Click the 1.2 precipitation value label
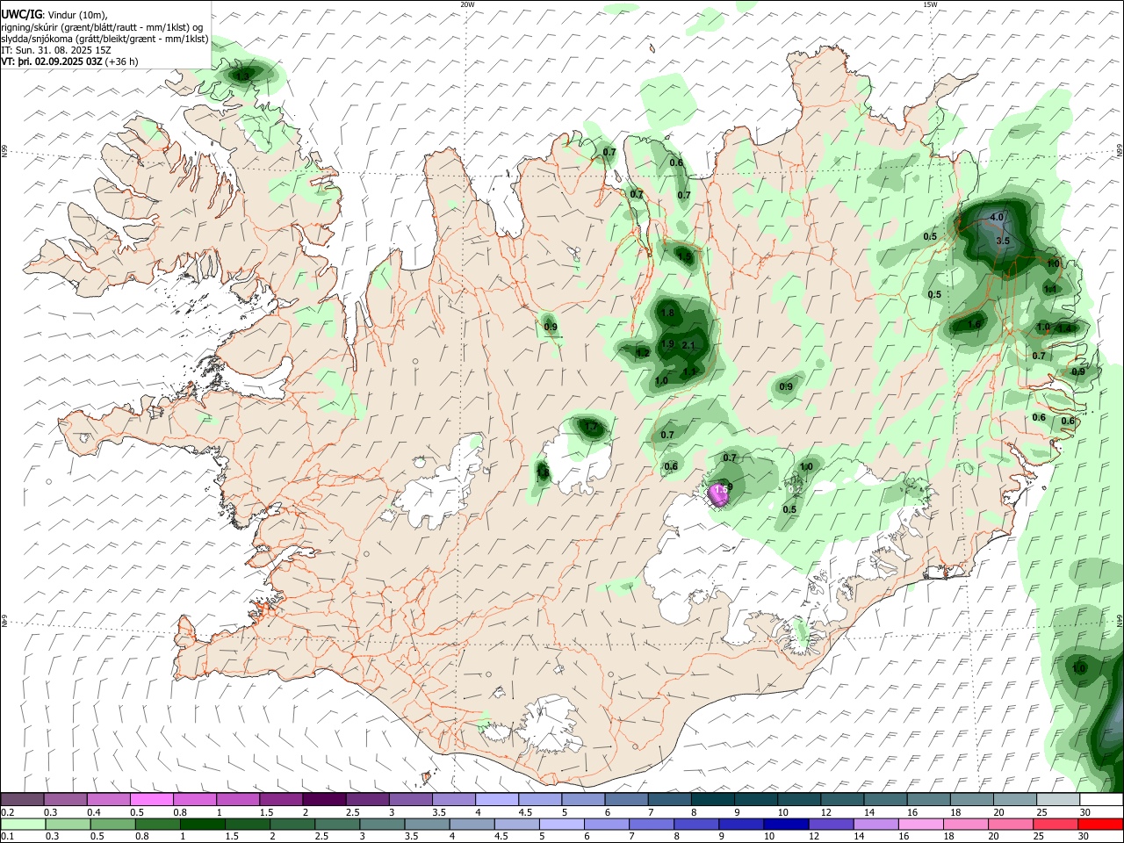Image resolution: width=1124 pixels, height=843 pixels. pos(643,353)
